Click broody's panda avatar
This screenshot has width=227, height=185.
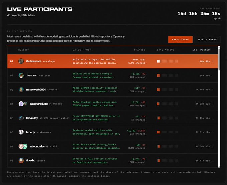(x=21, y=132)
